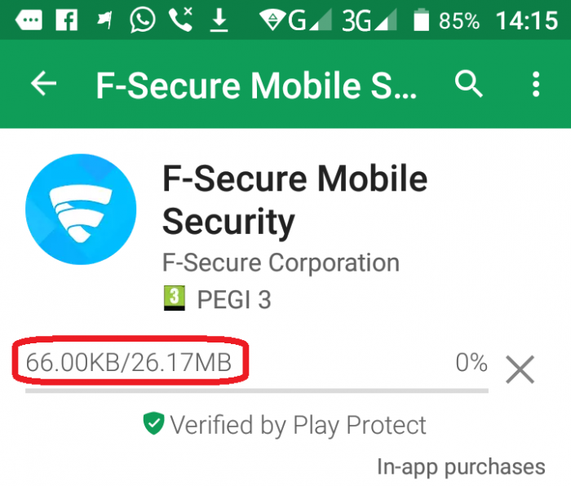The height and width of the screenshot is (486, 571).
Task: Tap the WhatsApp notification icon
Action: 143,20
